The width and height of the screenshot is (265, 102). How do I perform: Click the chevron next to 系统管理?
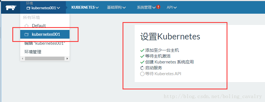pos(154,8)
